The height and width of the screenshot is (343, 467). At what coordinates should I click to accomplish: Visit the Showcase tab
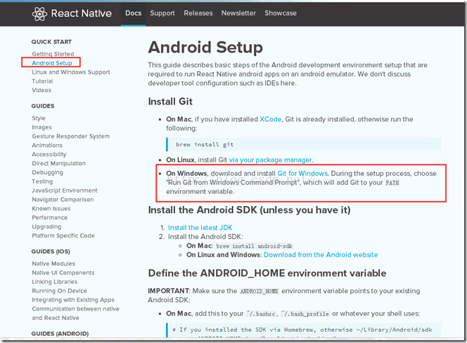281,13
